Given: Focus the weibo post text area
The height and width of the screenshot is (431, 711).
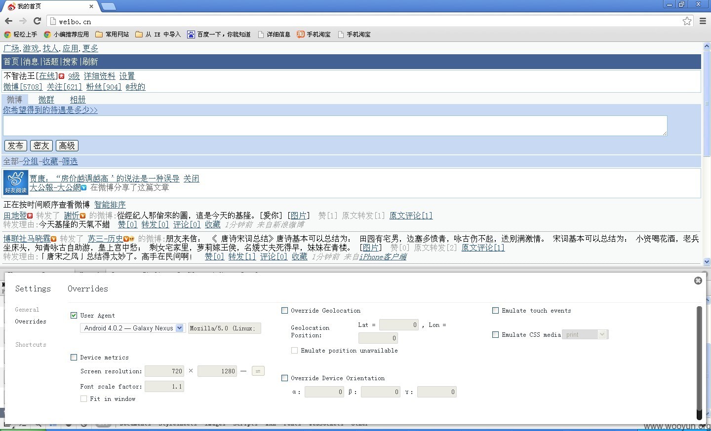Looking at the screenshot, I should pyautogui.click(x=335, y=126).
